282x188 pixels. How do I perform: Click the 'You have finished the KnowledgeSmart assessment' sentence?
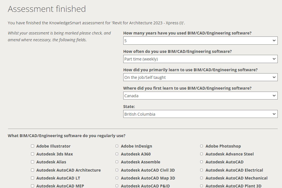(x=96, y=23)
